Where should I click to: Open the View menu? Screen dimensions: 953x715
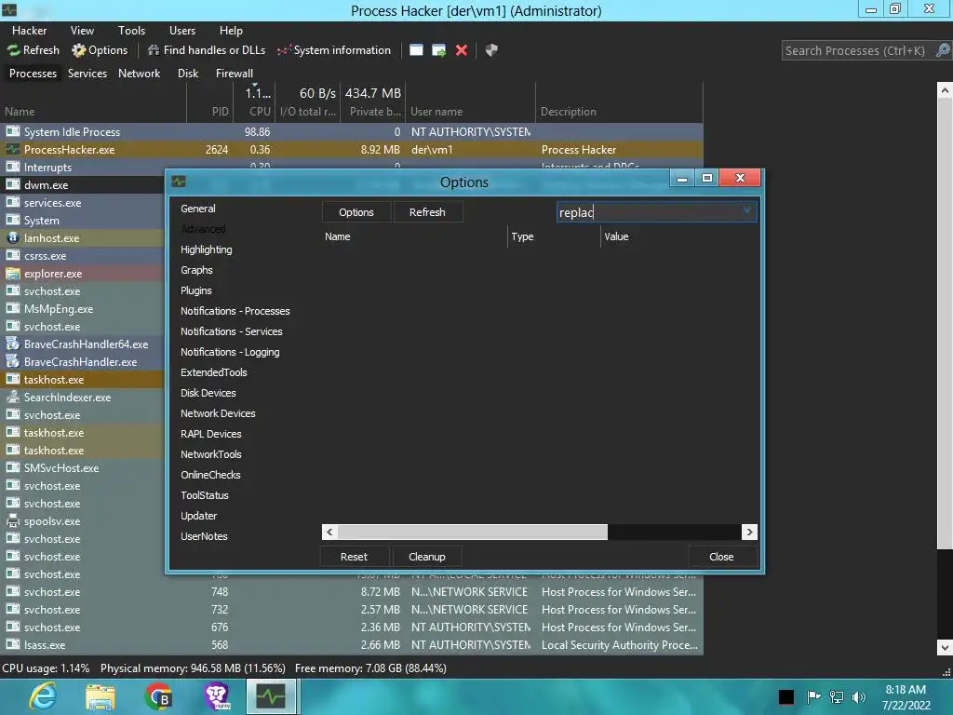click(82, 31)
